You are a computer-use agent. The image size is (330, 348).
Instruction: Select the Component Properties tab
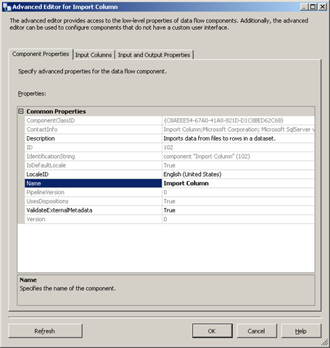click(x=41, y=54)
